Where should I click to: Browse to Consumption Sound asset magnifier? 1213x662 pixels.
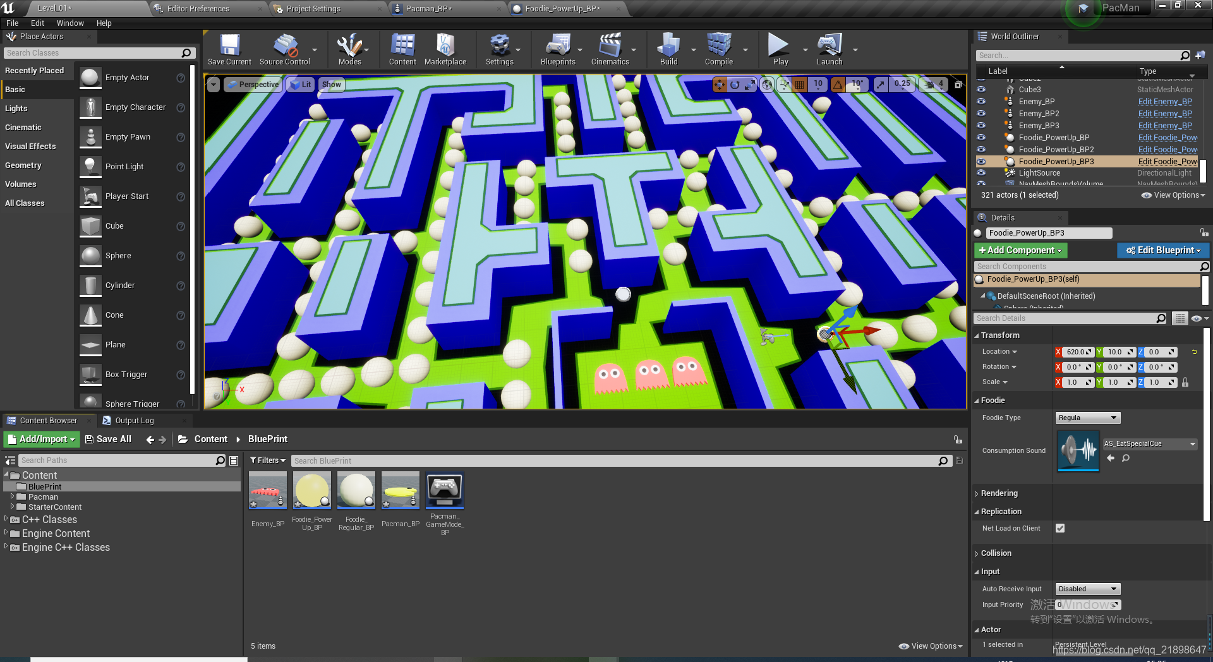pyautogui.click(x=1126, y=458)
